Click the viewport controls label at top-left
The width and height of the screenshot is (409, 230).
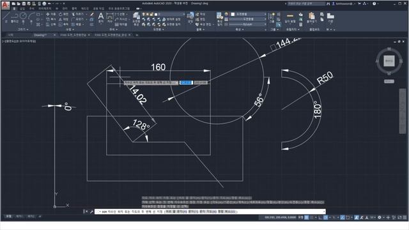click(x=19, y=41)
